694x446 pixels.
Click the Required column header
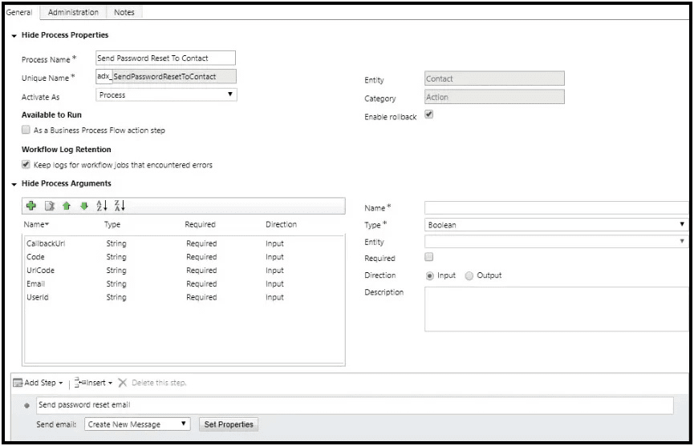pos(200,224)
